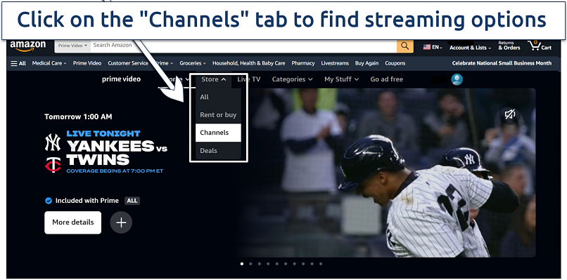Image resolution: width=567 pixels, height=280 pixels.
Task: Open the Prime Video search category dropdown
Action: (72, 46)
